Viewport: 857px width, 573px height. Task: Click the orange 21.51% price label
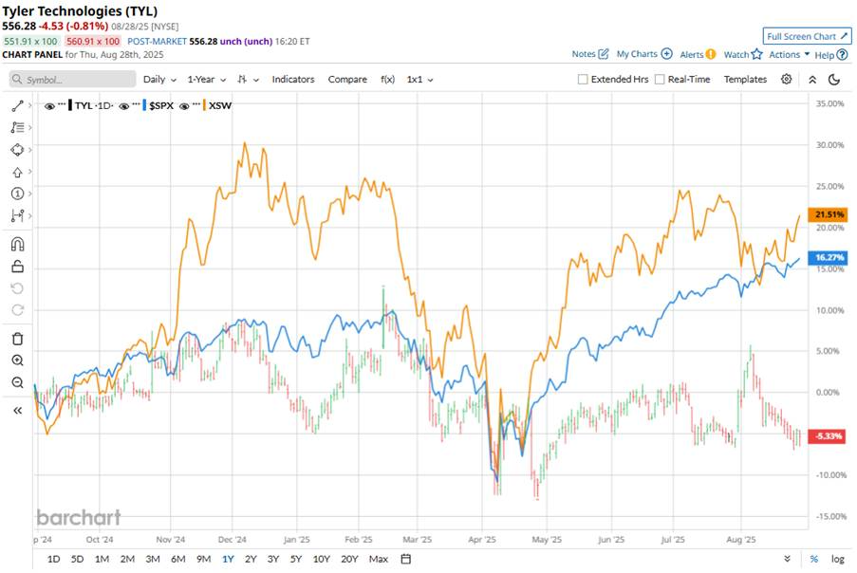coord(828,214)
